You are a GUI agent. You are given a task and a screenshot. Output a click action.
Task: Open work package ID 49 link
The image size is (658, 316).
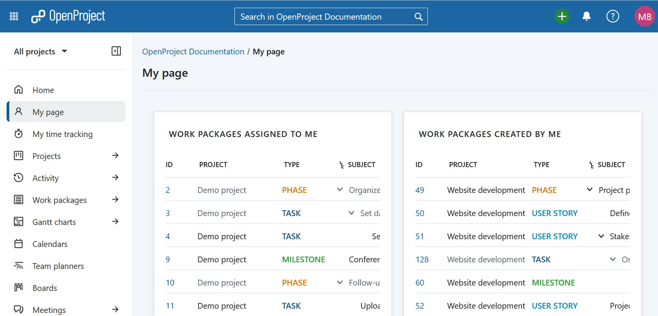tap(420, 190)
